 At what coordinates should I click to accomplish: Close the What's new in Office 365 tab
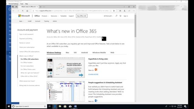(x=37, y=7)
